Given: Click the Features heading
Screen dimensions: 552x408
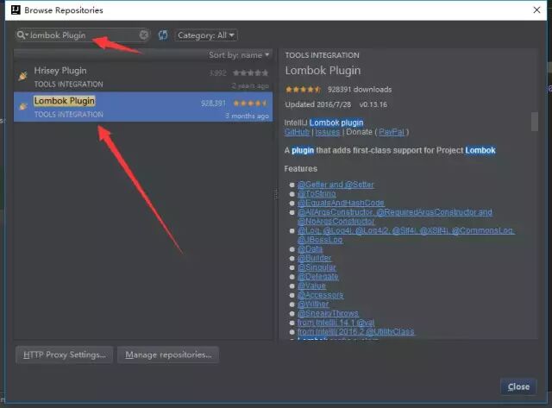Looking at the screenshot, I should [x=301, y=168].
